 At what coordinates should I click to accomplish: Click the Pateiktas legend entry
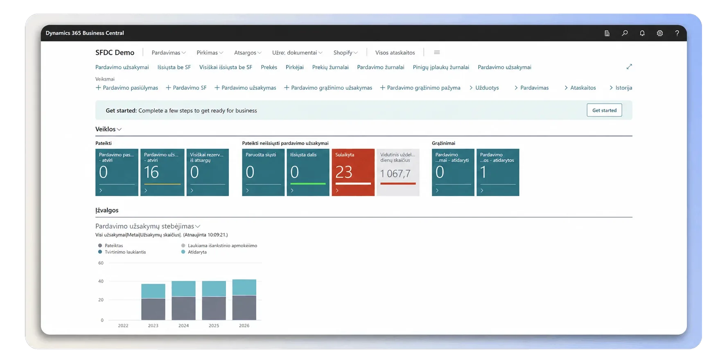point(111,246)
